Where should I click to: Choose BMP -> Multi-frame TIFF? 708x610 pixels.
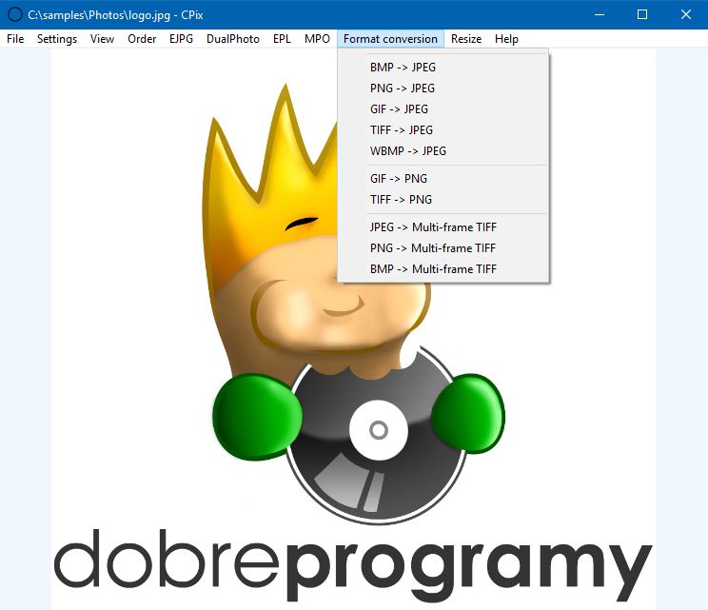pyautogui.click(x=443, y=269)
